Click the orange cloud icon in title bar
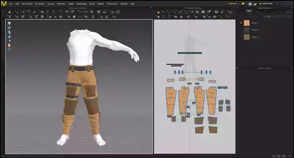Viewport: 294px width, 158px height. click(x=243, y=3)
